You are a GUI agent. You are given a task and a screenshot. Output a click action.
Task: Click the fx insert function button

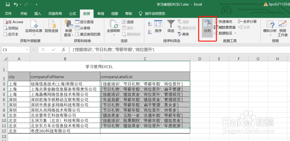(64, 50)
